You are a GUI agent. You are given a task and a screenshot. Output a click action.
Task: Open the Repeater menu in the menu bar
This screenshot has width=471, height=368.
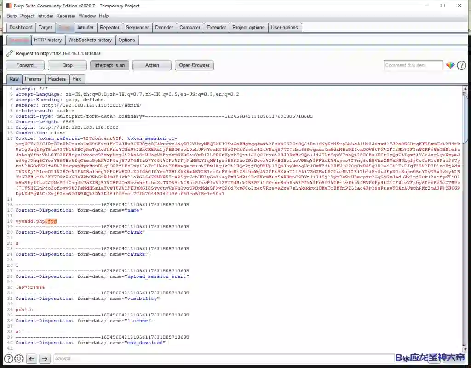point(66,16)
